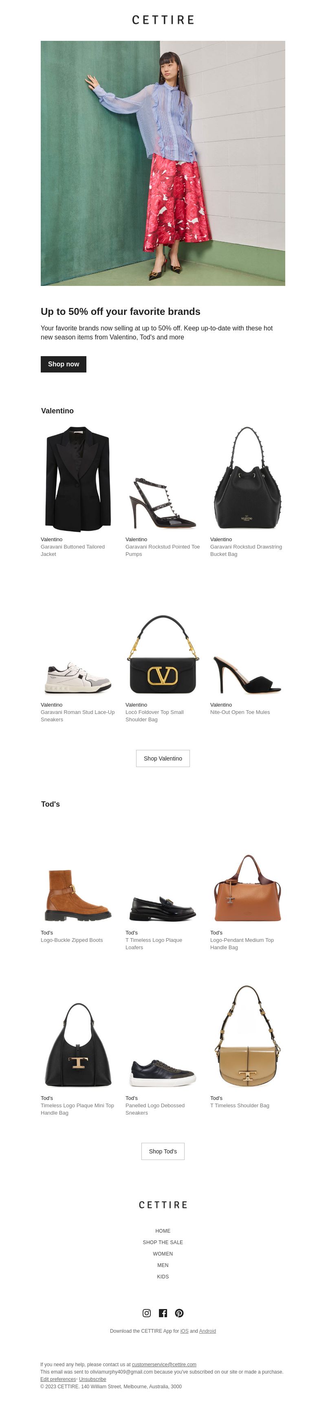
Task: Open the Instagram icon in the footer
Action: [146, 1313]
